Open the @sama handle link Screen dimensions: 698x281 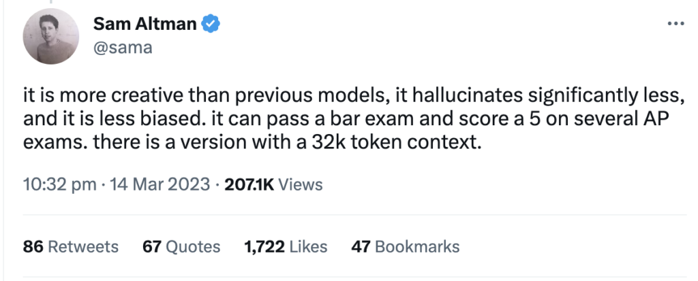(123, 47)
